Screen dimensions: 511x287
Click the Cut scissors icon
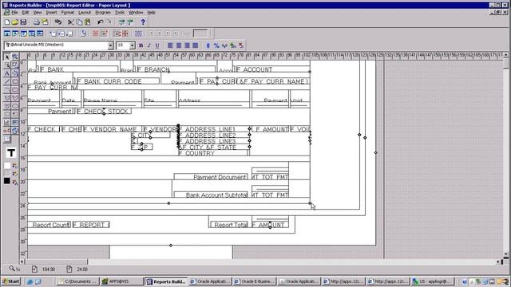click(71, 22)
